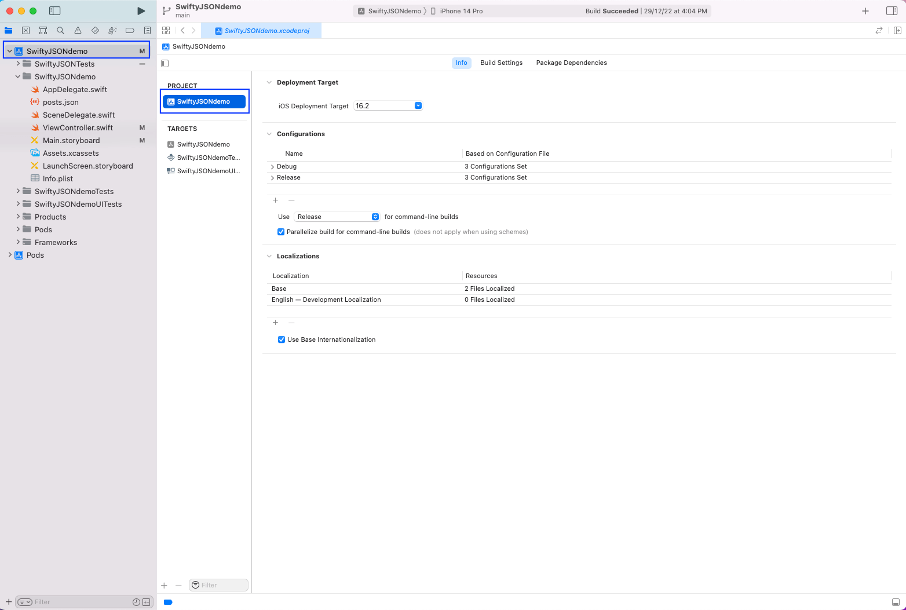Switch to the Package Dependencies tab
The width and height of the screenshot is (906, 610).
pos(571,63)
